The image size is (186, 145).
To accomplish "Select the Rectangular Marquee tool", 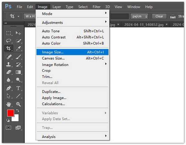I will pyautogui.click(x=9, y=33).
